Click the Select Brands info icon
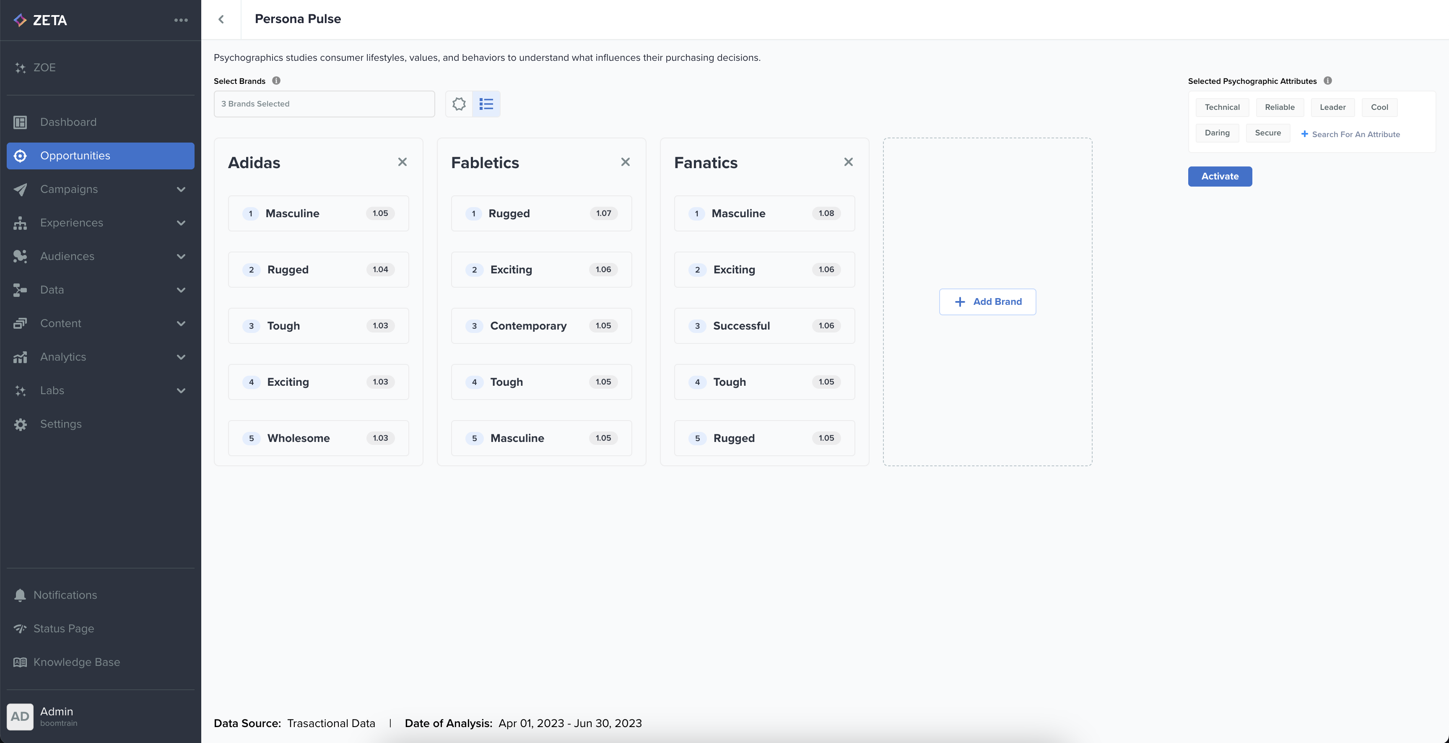 276,81
